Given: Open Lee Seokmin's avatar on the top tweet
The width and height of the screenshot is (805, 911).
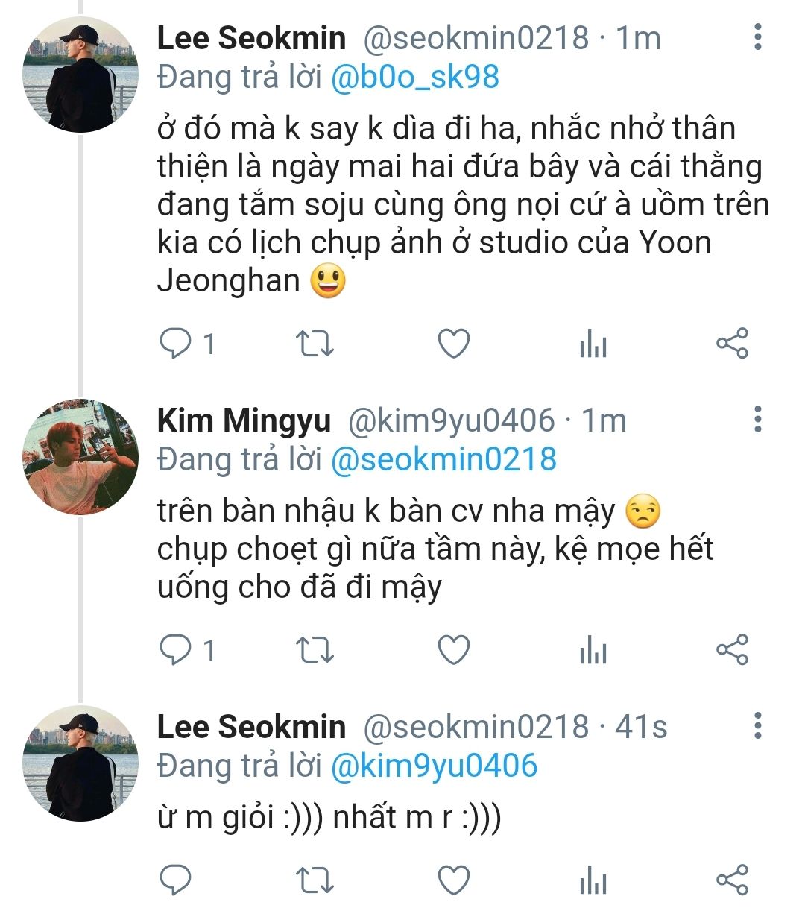Looking at the screenshot, I should click(x=80, y=75).
